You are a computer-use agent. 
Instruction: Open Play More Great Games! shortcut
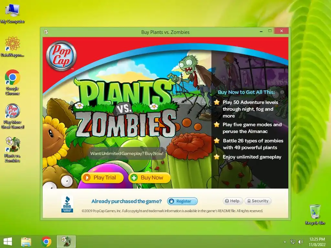pyautogui.click(x=13, y=116)
